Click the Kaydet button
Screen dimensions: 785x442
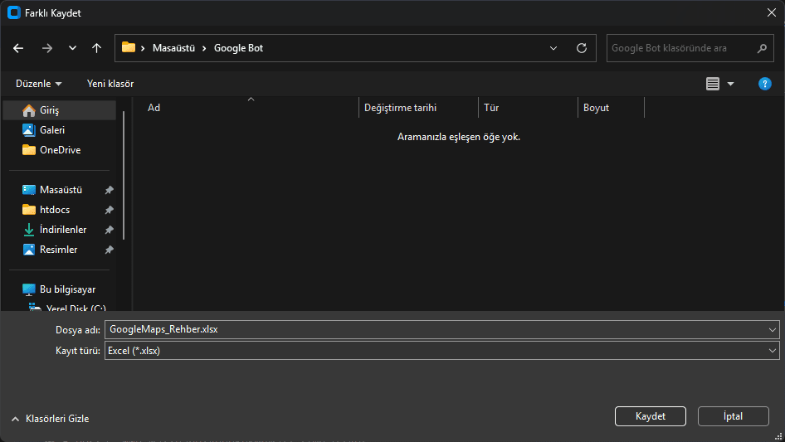coord(650,416)
